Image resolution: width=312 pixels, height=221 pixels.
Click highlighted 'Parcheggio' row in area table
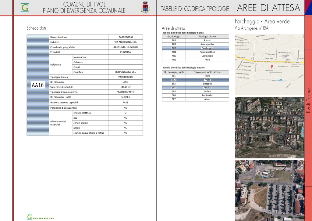[x=195, y=48]
